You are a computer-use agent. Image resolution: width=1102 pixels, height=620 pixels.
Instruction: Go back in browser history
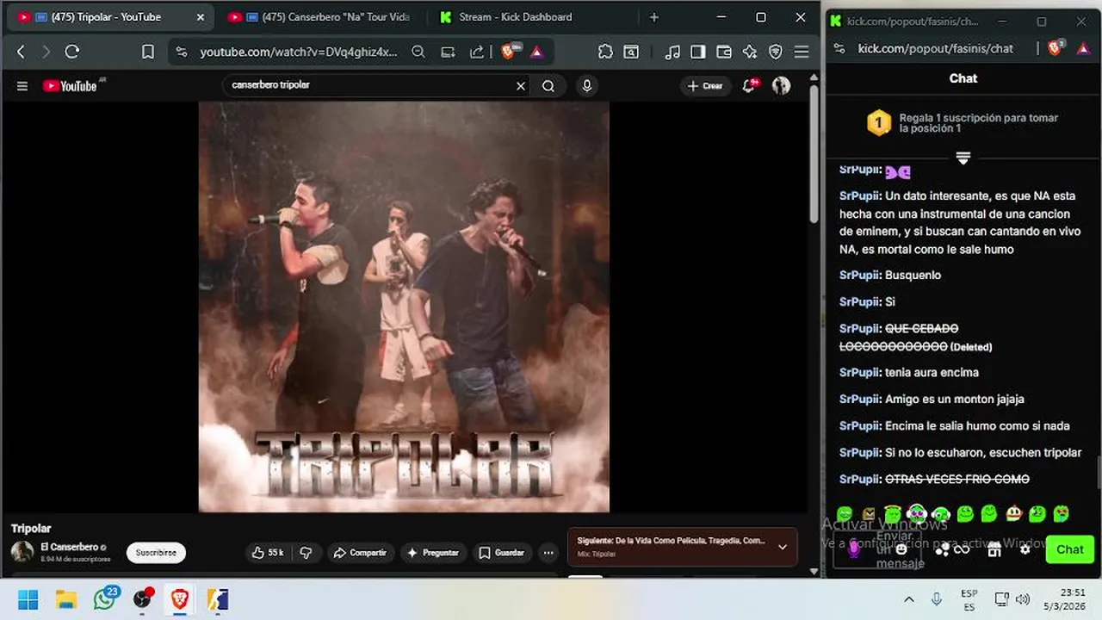point(22,52)
